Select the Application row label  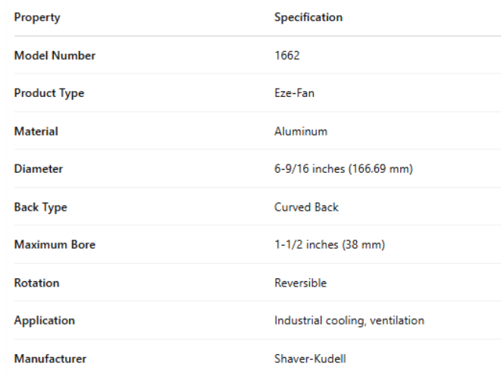pyautogui.click(x=45, y=321)
